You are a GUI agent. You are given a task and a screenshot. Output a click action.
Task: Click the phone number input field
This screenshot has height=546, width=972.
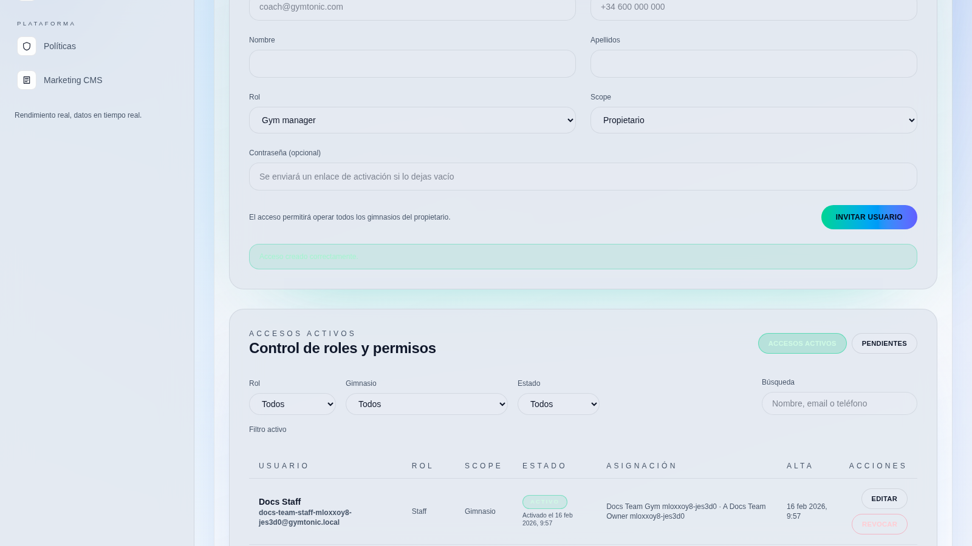point(753,8)
